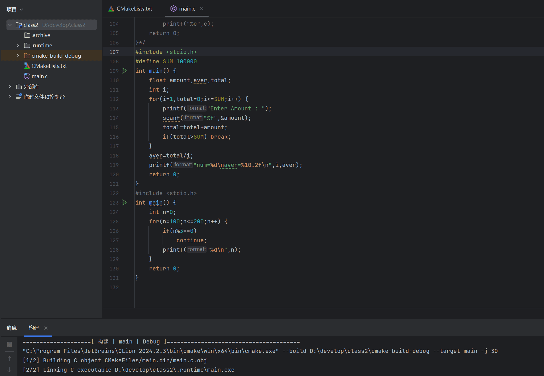Click the 'format:' hint on line 119

(x=183, y=165)
